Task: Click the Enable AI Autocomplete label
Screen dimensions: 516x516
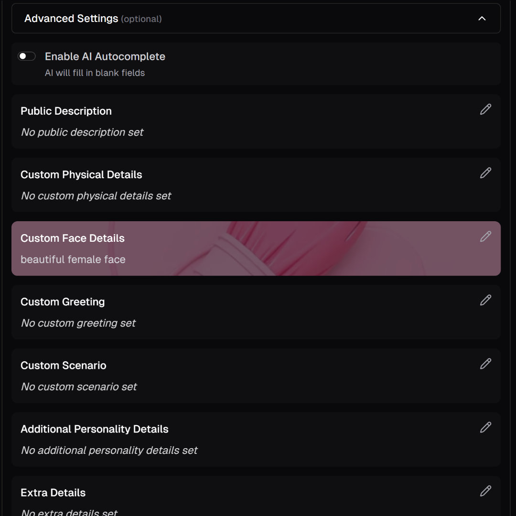Action: [105, 56]
